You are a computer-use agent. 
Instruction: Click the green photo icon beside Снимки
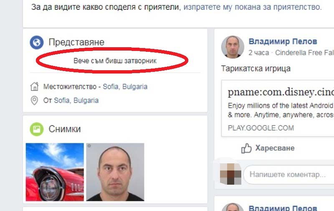(x=37, y=129)
